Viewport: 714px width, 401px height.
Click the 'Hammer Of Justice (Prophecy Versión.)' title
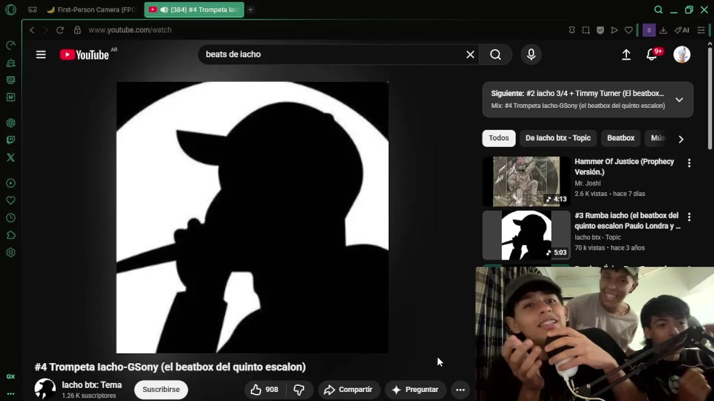point(624,167)
